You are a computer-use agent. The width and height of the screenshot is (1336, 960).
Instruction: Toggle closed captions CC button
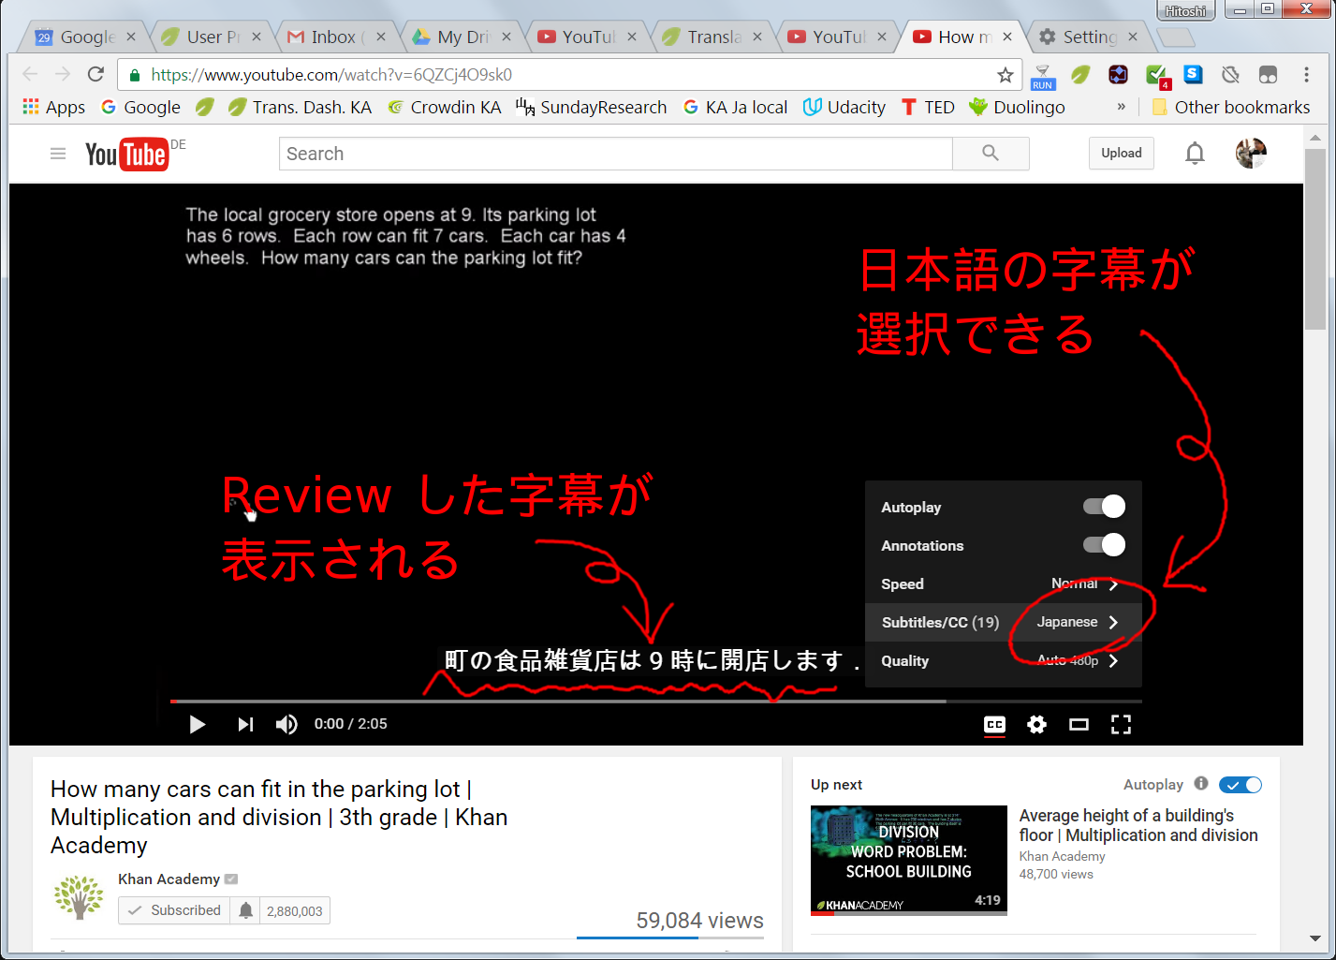(994, 724)
